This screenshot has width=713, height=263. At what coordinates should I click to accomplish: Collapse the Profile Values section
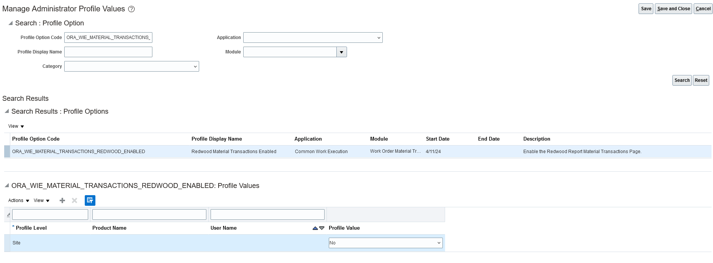coord(7,185)
